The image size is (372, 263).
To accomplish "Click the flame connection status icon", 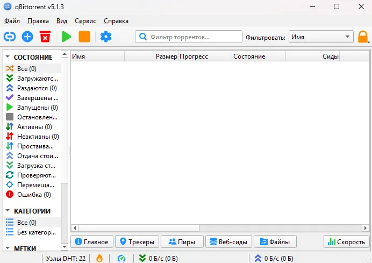I will (99, 258).
